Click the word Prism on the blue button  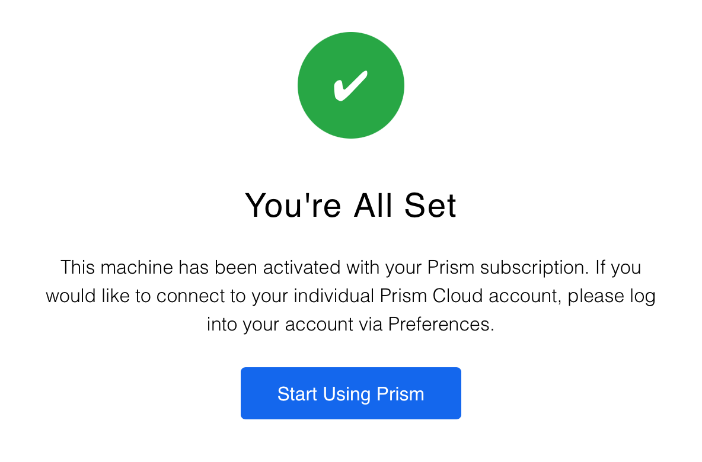(x=400, y=394)
